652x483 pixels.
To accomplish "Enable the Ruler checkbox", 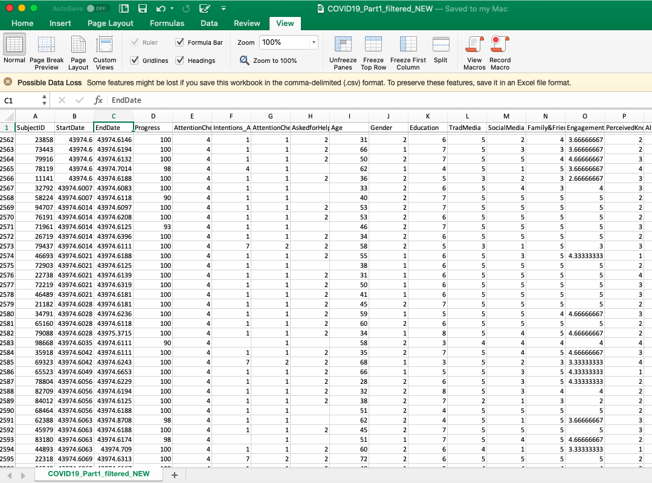I will [x=134, y=42].
